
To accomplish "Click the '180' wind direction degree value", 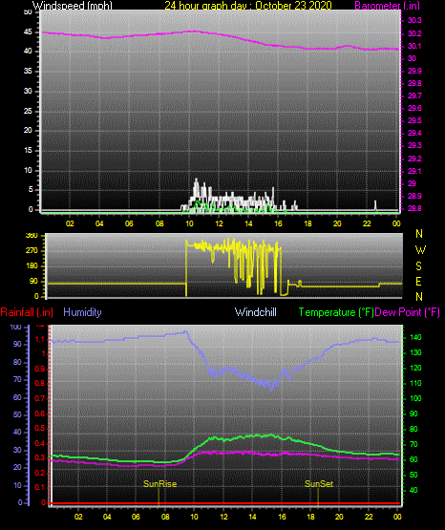I will click(32, 266).
